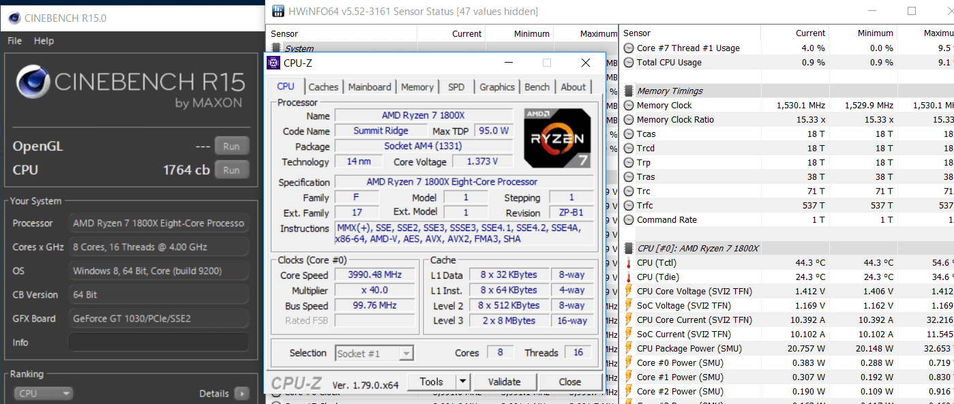Click the thermometer icon for CPU (Tdie)
Screen dimensions: 954x404
(629, 277)
